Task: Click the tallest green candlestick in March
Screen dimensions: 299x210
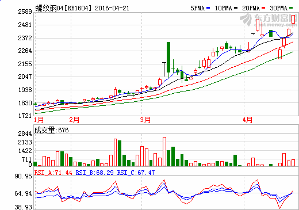Action: tap(168, 57)
